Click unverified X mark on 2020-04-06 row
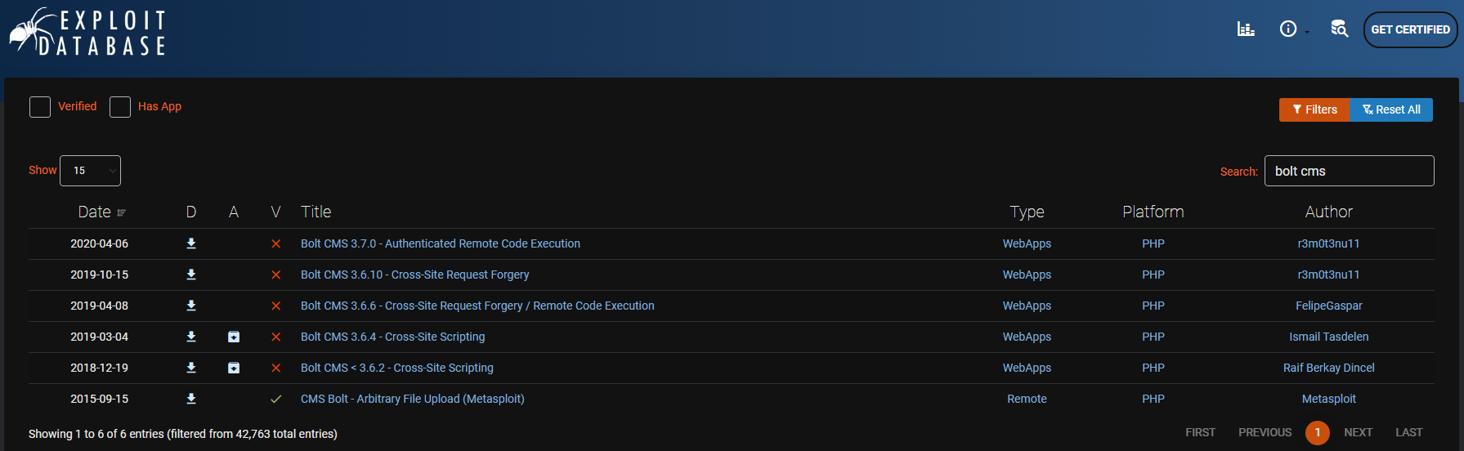This screenshot has width=1464, height=451. (x=276, y=243)
